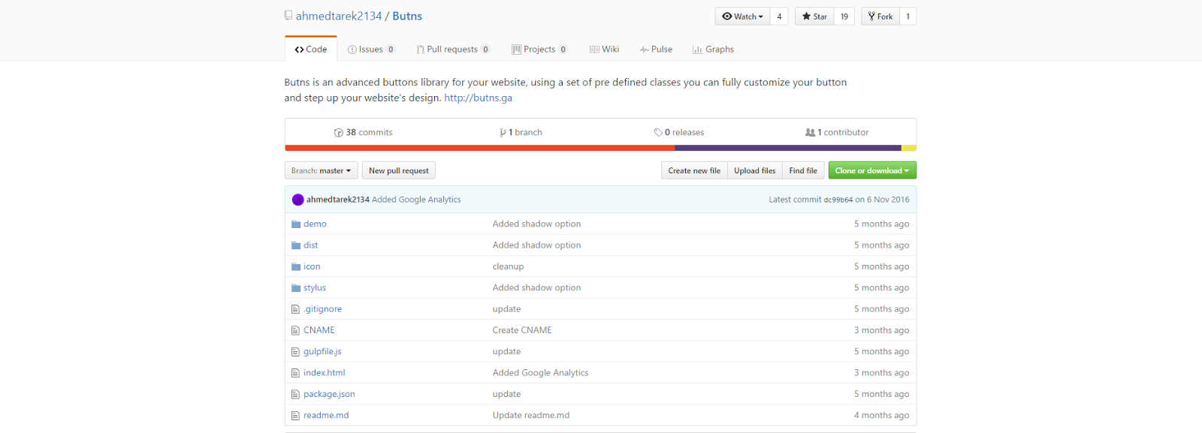View the Pulse tab

pyautogui.click(x=656, y=50)
